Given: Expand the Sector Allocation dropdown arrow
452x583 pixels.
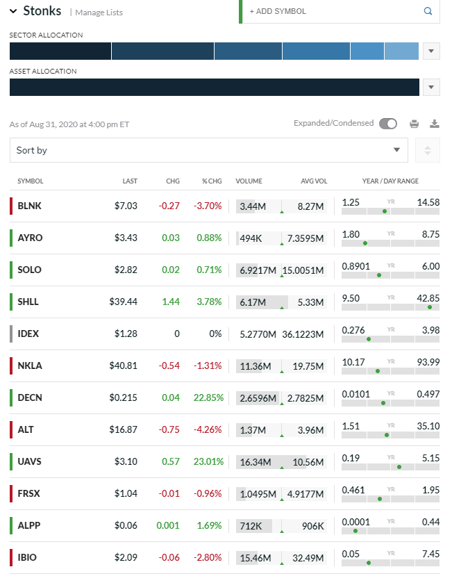Looking at the screenshot, I should click(431, 51).
